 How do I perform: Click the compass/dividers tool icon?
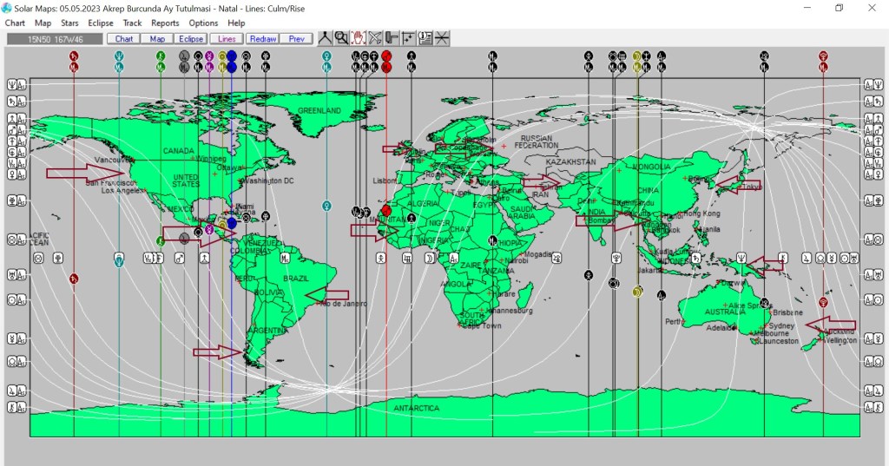pos(325,38)
